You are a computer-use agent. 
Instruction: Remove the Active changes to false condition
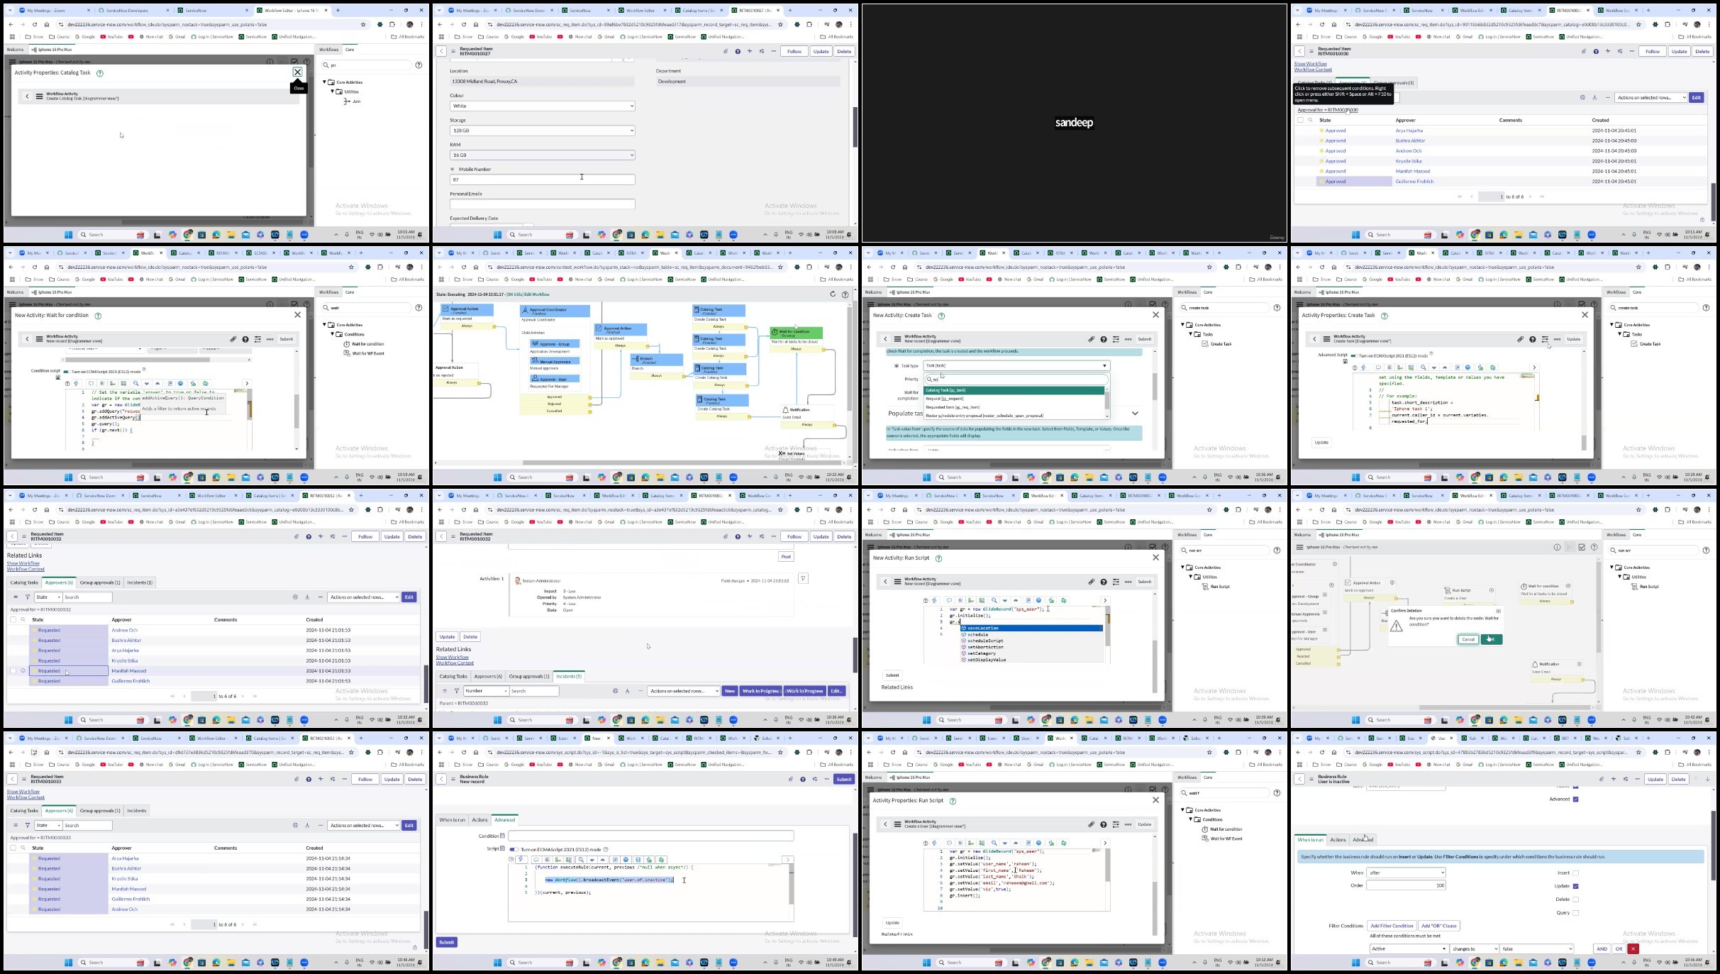pyautogui.click(x=1633, y=948)
